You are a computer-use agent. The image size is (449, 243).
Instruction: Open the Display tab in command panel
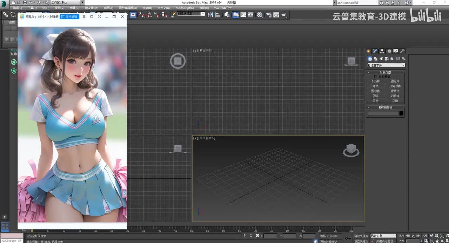coord(396,51)
